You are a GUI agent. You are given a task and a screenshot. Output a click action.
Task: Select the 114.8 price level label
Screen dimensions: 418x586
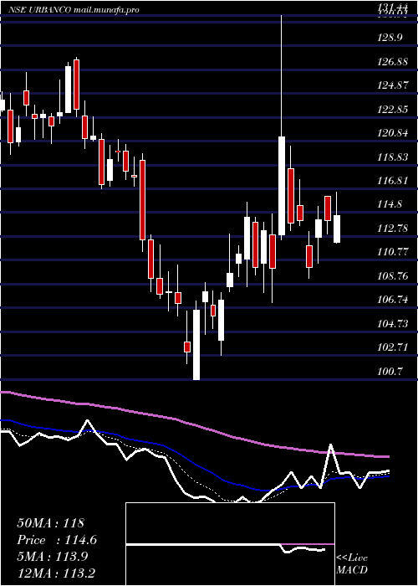coord(390,204)
